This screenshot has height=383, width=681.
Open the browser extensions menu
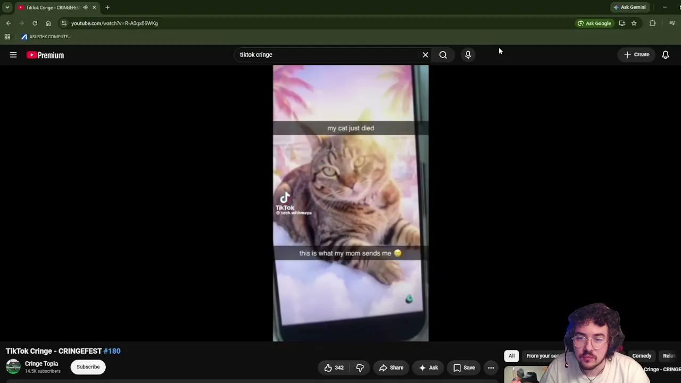pos(652,23)
